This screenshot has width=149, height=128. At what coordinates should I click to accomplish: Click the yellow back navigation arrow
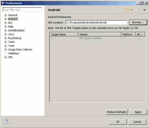click(127, 10)
